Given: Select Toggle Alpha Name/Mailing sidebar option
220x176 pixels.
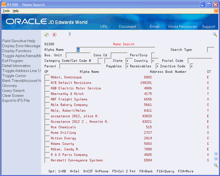Looking at the screenshot, I should point(22,56).
